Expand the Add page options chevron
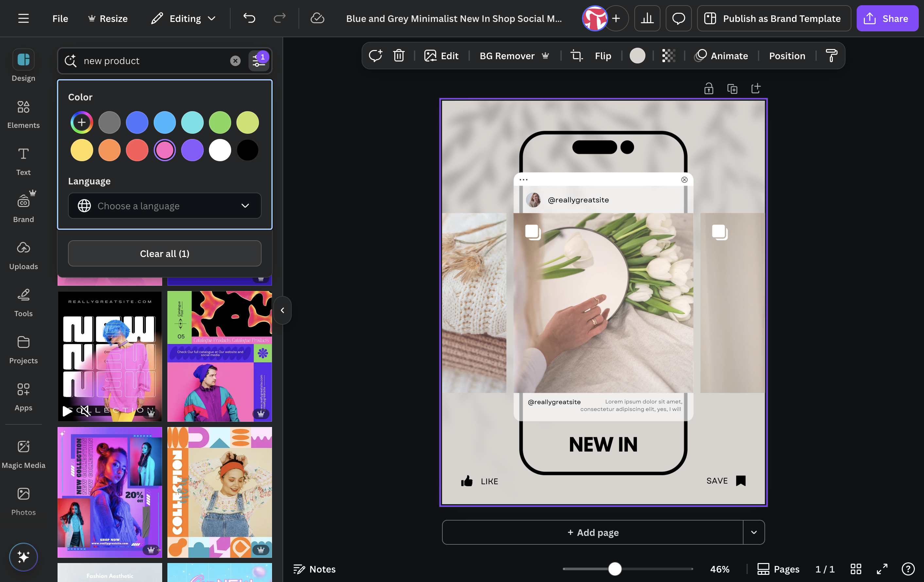924x582 pixels. tap(754, 532)
